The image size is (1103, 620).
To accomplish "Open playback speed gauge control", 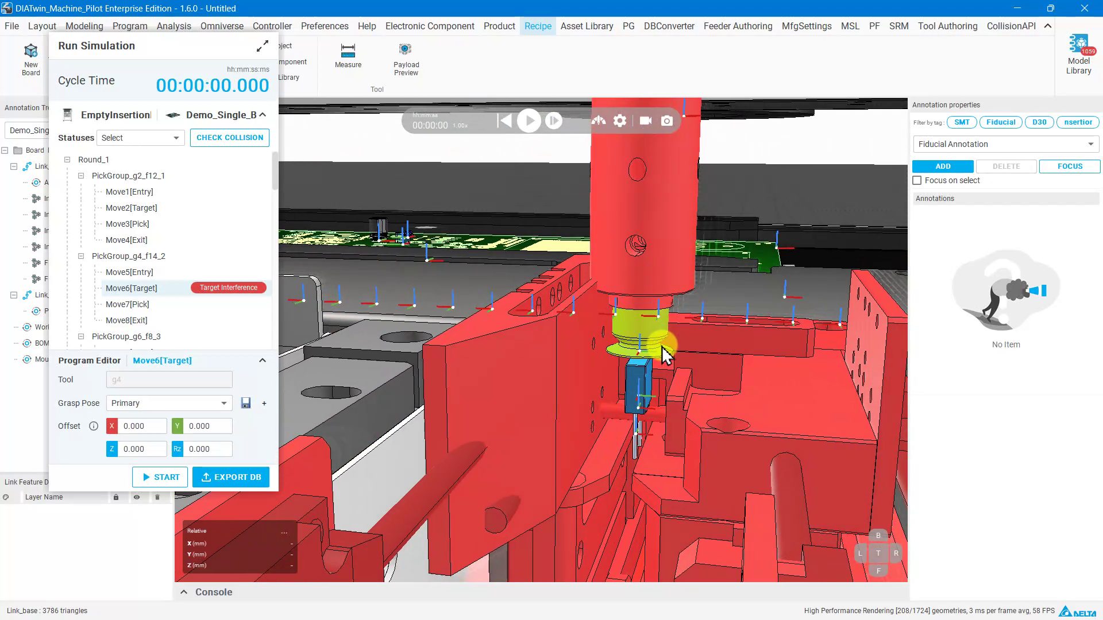I will click(x=599, y=121).
